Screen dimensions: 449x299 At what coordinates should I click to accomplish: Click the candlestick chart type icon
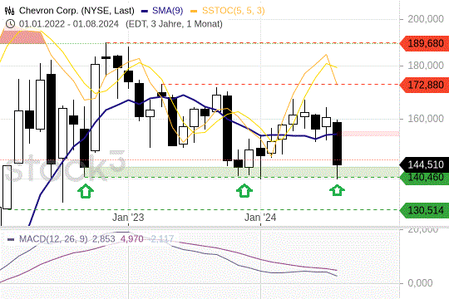[9, 11]
